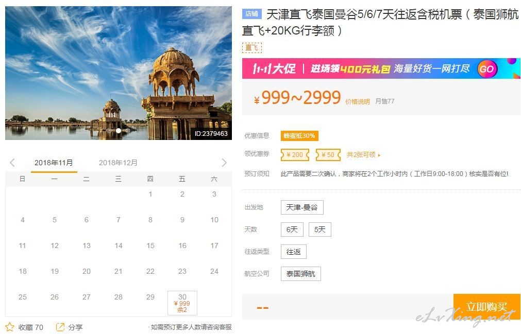Open the 价格说明 price explanation link

[358, 101]
